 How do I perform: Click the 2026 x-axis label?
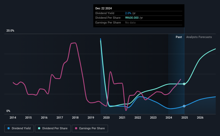point(200,118)
